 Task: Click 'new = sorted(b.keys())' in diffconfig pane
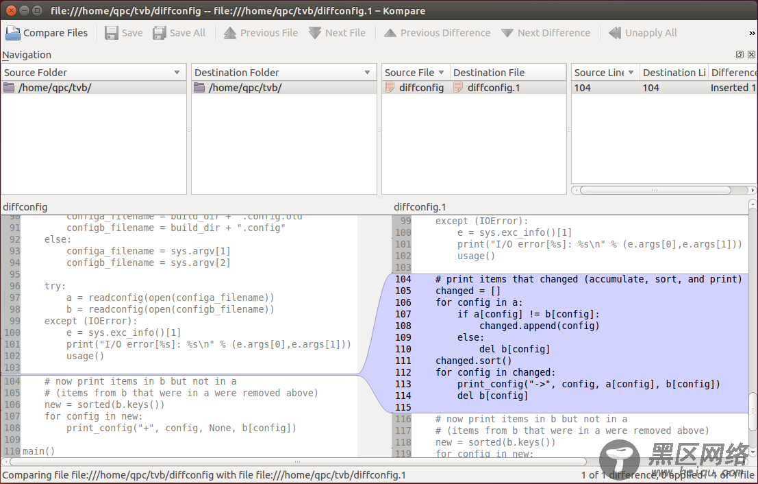pyautogui.click(x=104, y=404)
